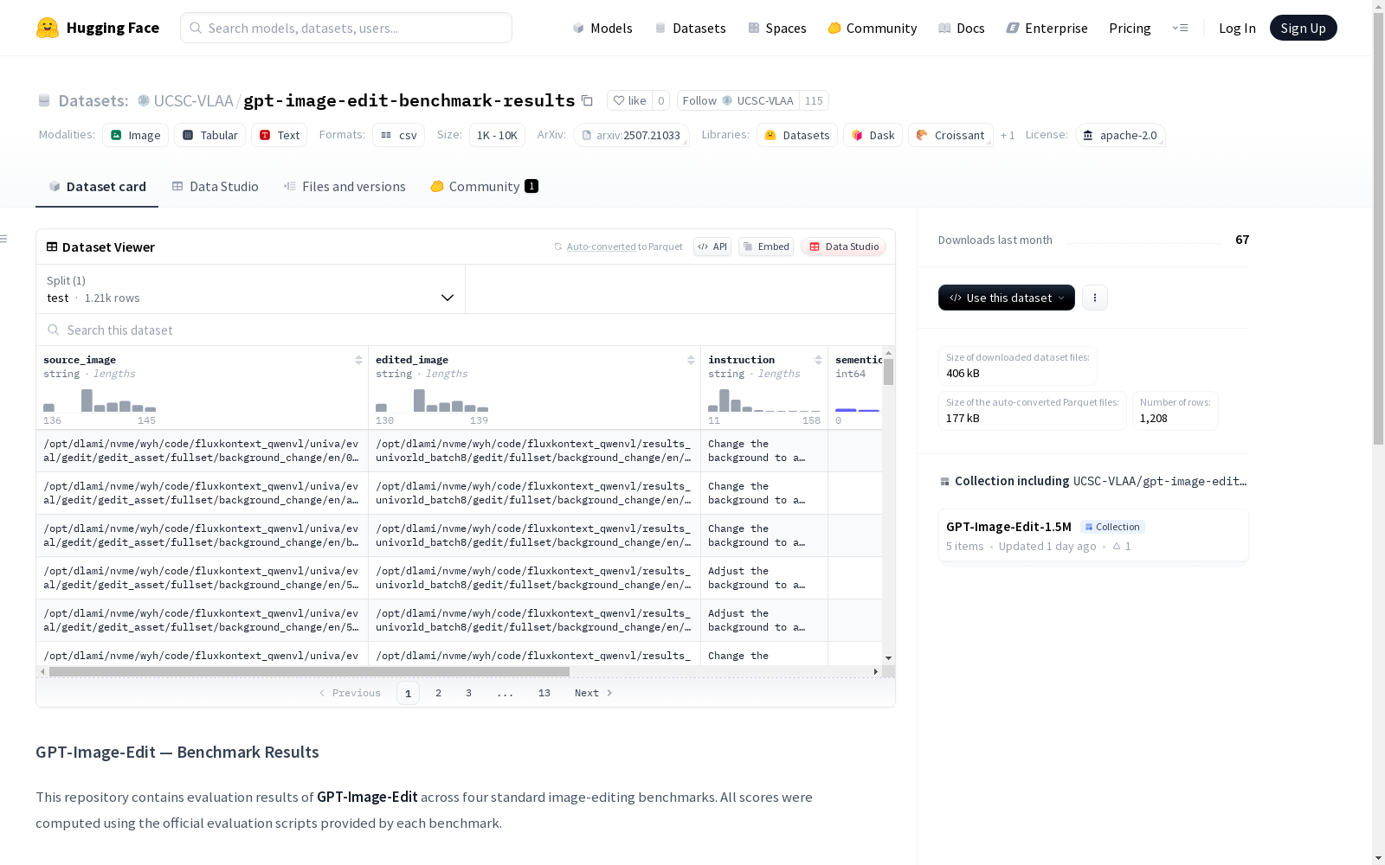Screen dimensions: 1385x865
Task: Go to page 3 of the viewer
Action: point(469,693)
